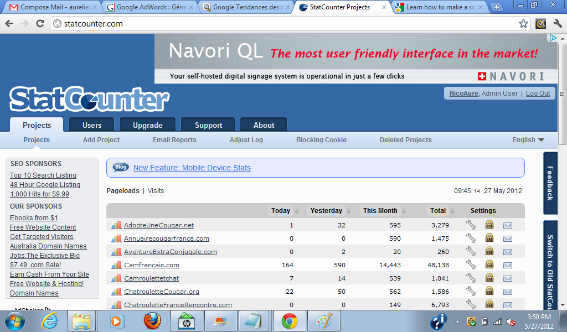This screenshot has height=332, width=567.
Task: Click padlock icon for ChatrouletteCougar.org
Action: click(x=489, y=291)
